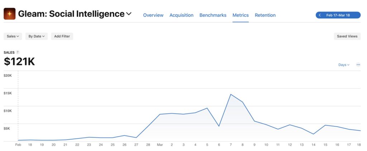The image size is (367, 151).
Task: Open Saved Views
Action: click(347, 36)
